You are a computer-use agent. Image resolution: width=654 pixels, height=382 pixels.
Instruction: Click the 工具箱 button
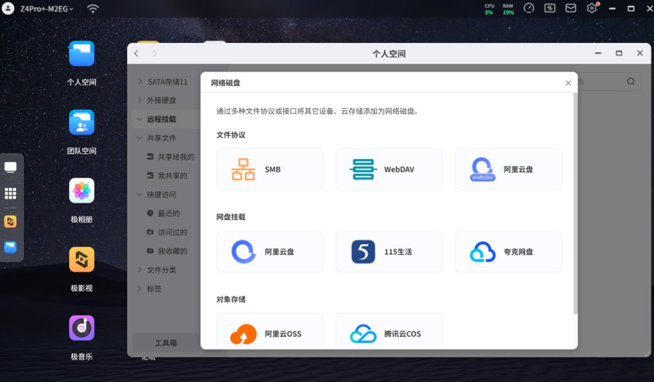pos(166,343)
